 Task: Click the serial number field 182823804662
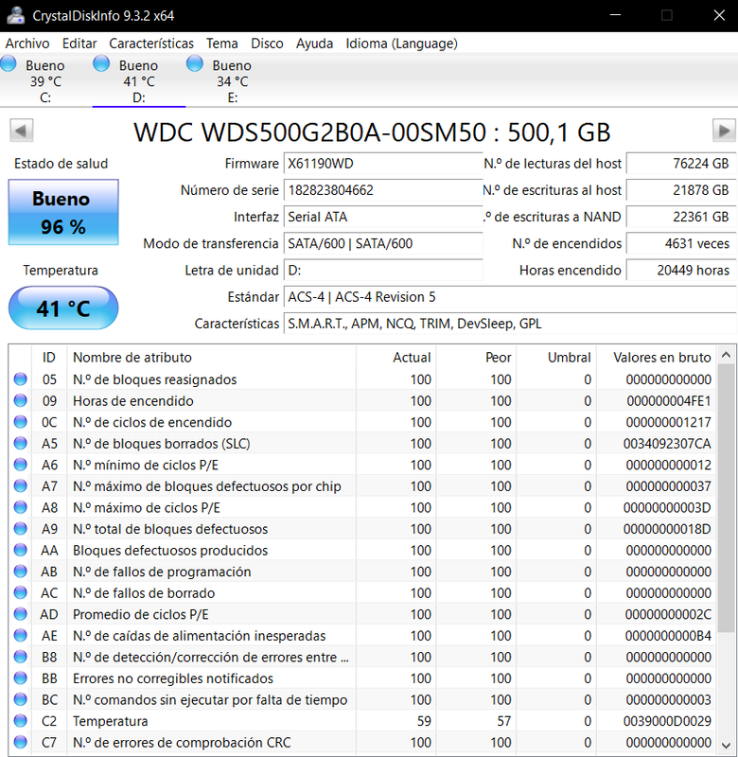point(383,190)
